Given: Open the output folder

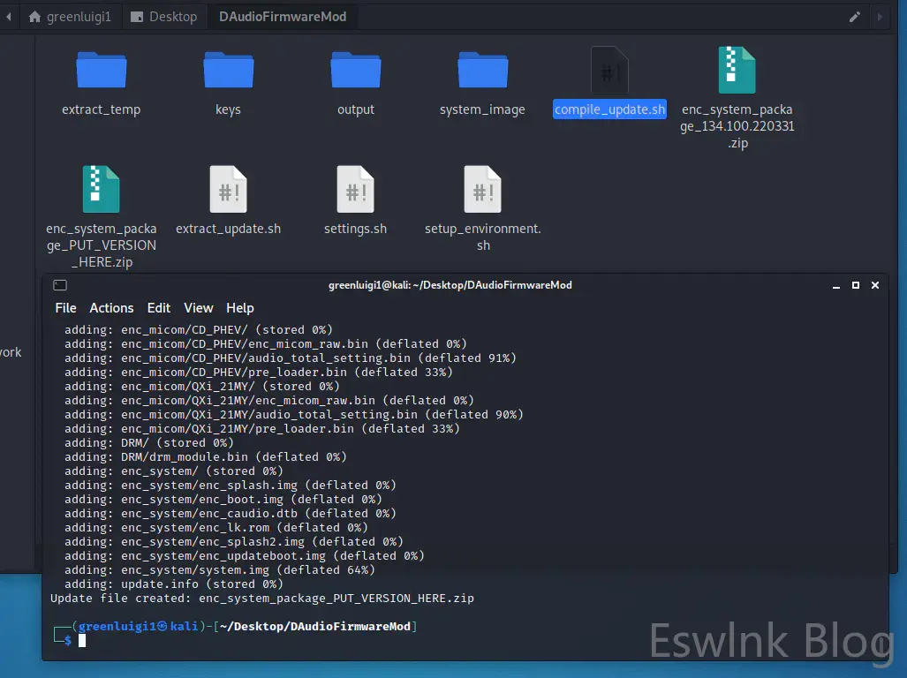Looking at the screenshot, I should [355, 71].
